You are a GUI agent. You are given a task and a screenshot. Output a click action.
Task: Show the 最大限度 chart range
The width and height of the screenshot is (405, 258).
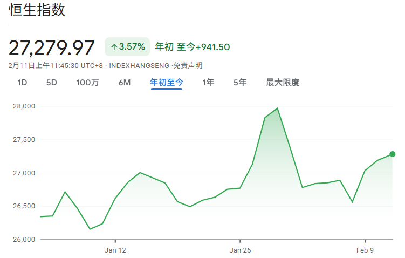[x=283, y=83]
